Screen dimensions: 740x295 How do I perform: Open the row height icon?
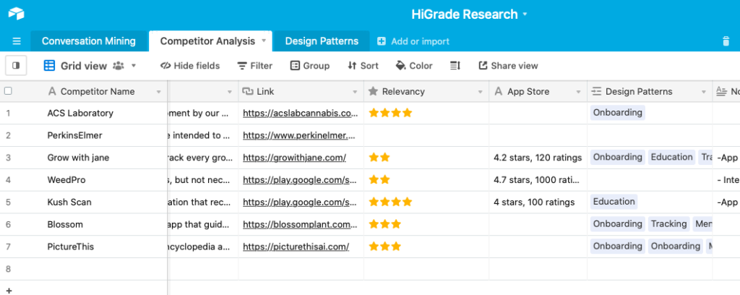click(455, 66)
